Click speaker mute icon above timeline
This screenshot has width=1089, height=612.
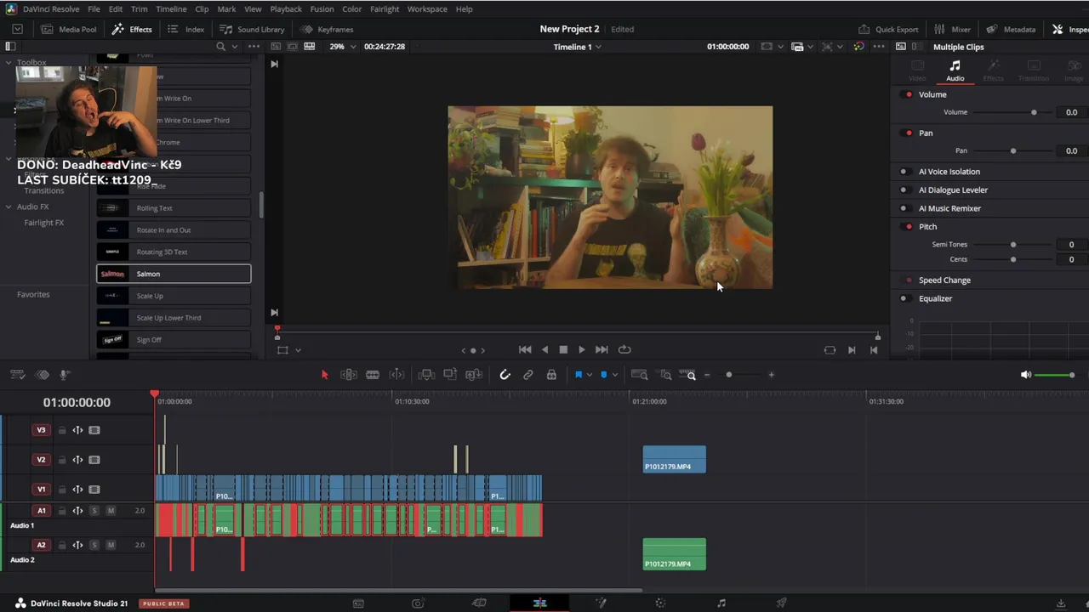(1026, 375)
